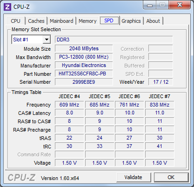Switch to the CPU tab
Viewport: 194px width, 187px height.
pyautogui.click(x=15, y=21)
